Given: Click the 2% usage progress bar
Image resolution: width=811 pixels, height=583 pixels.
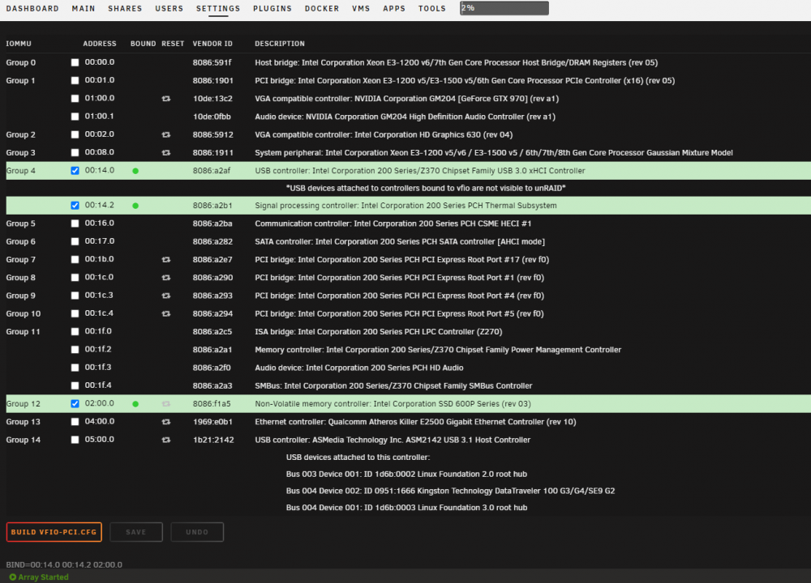Looking at the screenshot, I should click(504, 8).
